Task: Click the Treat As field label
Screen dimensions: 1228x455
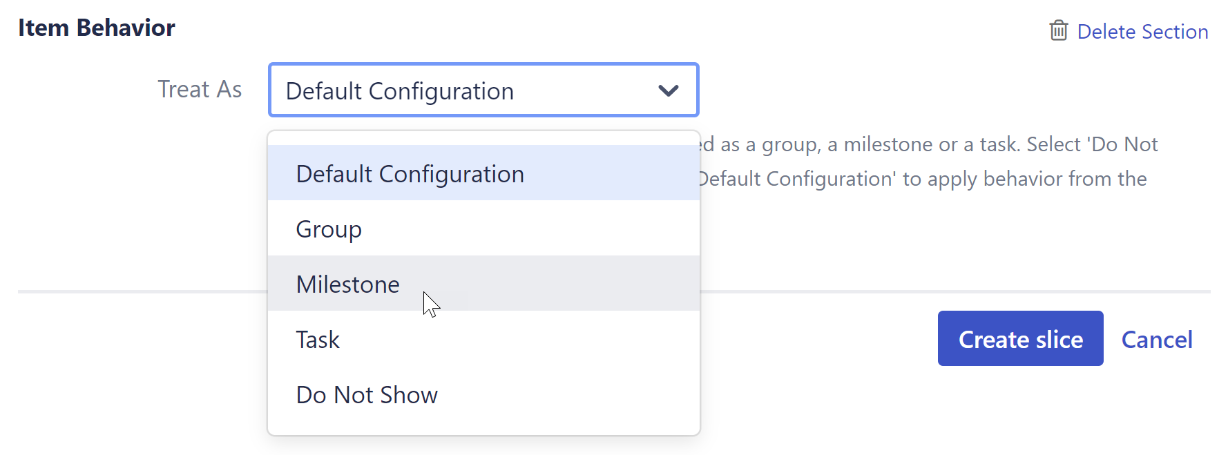Action: (200, 88)
